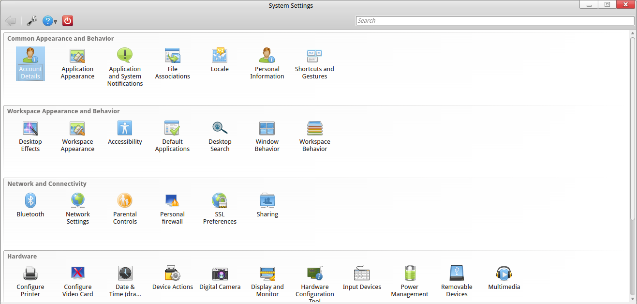Open the Bluetooth settings icon

(x=30, y=201)
